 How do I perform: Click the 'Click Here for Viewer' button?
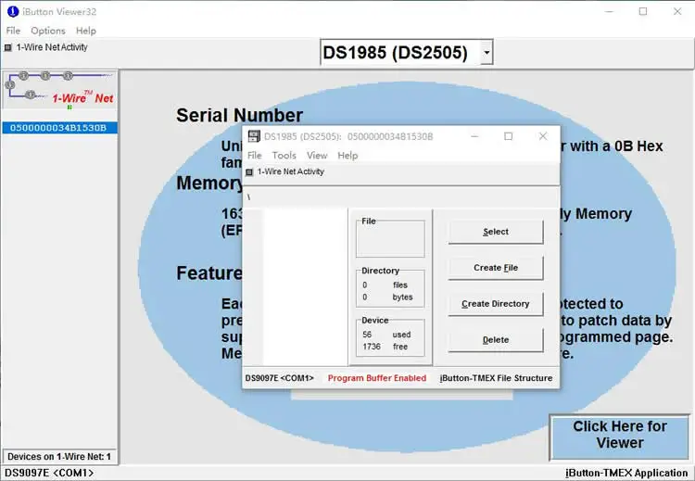[620, 437]
